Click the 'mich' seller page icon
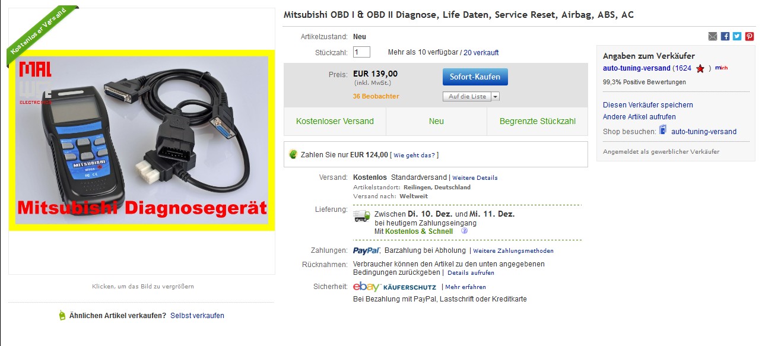 (x=722, y=68)
